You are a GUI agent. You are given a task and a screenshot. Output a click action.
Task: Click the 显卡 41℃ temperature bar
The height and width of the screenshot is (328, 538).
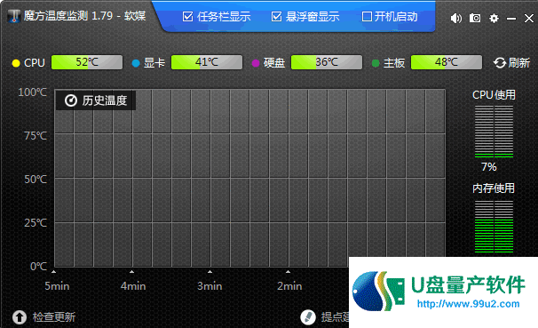[207, 62]
